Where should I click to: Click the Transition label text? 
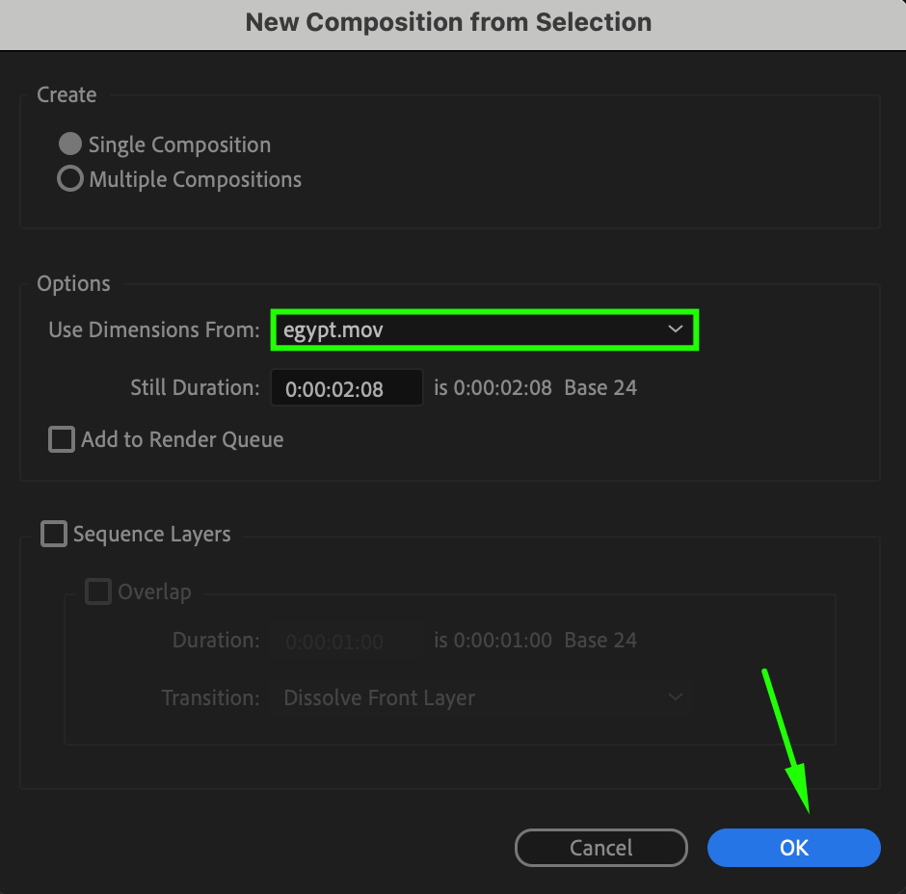point(210,697)
